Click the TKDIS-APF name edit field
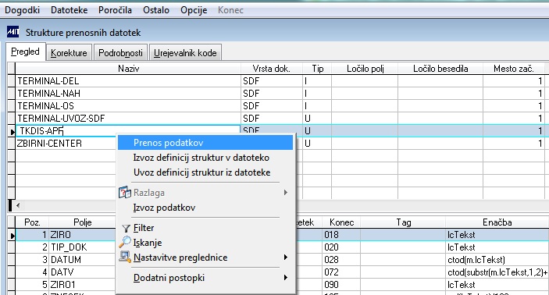The height and width of the screenshot is (295, 549). click(128, 130)
